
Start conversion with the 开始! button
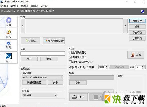coord(79,97)
